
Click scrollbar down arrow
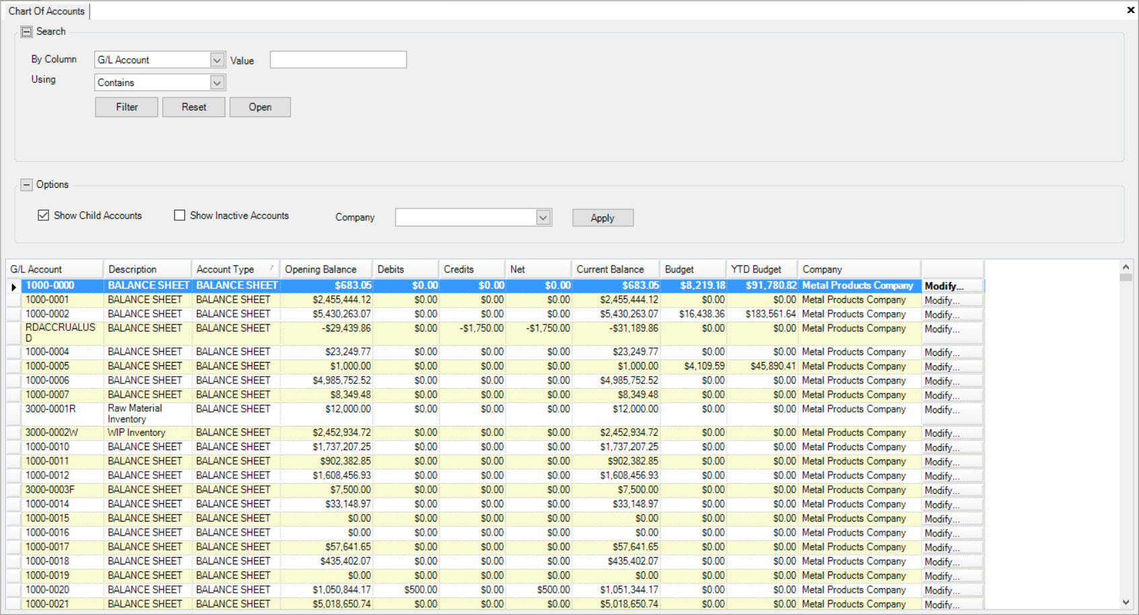click(1126, 603)
